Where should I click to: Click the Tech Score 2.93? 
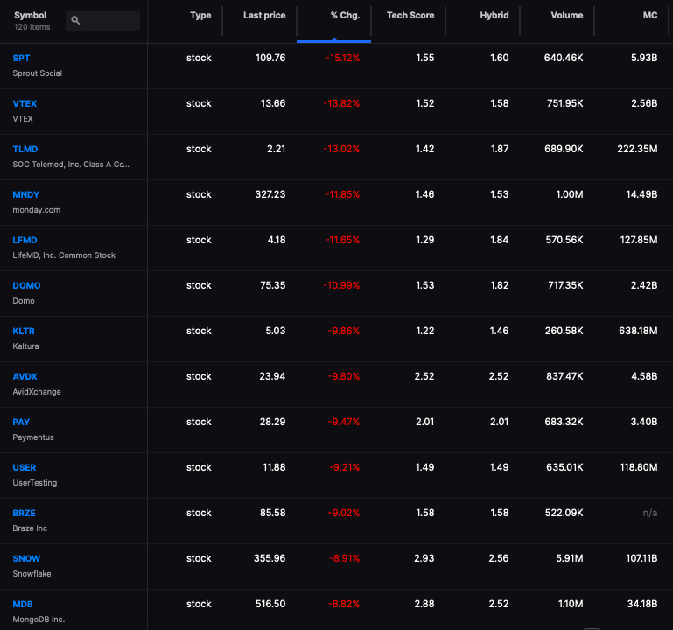(424, 558)
